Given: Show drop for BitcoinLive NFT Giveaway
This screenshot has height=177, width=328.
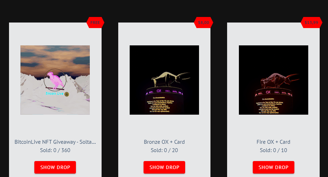Looking at the screenshot, I should click(55, 167).
